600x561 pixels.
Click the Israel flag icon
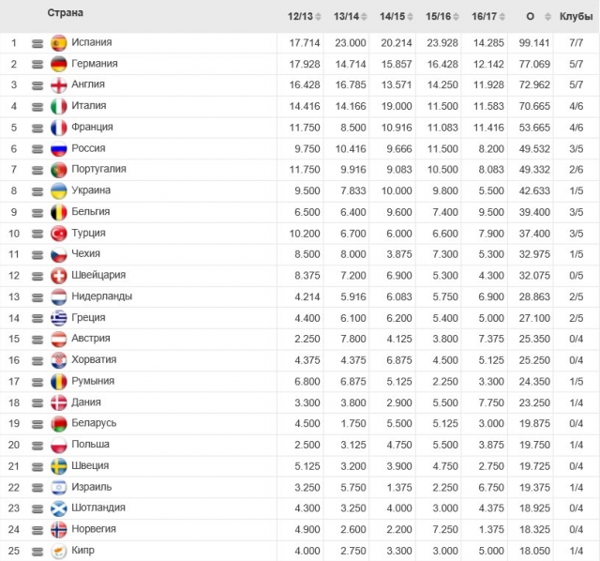pyautogui.click(x=58, y=488)
